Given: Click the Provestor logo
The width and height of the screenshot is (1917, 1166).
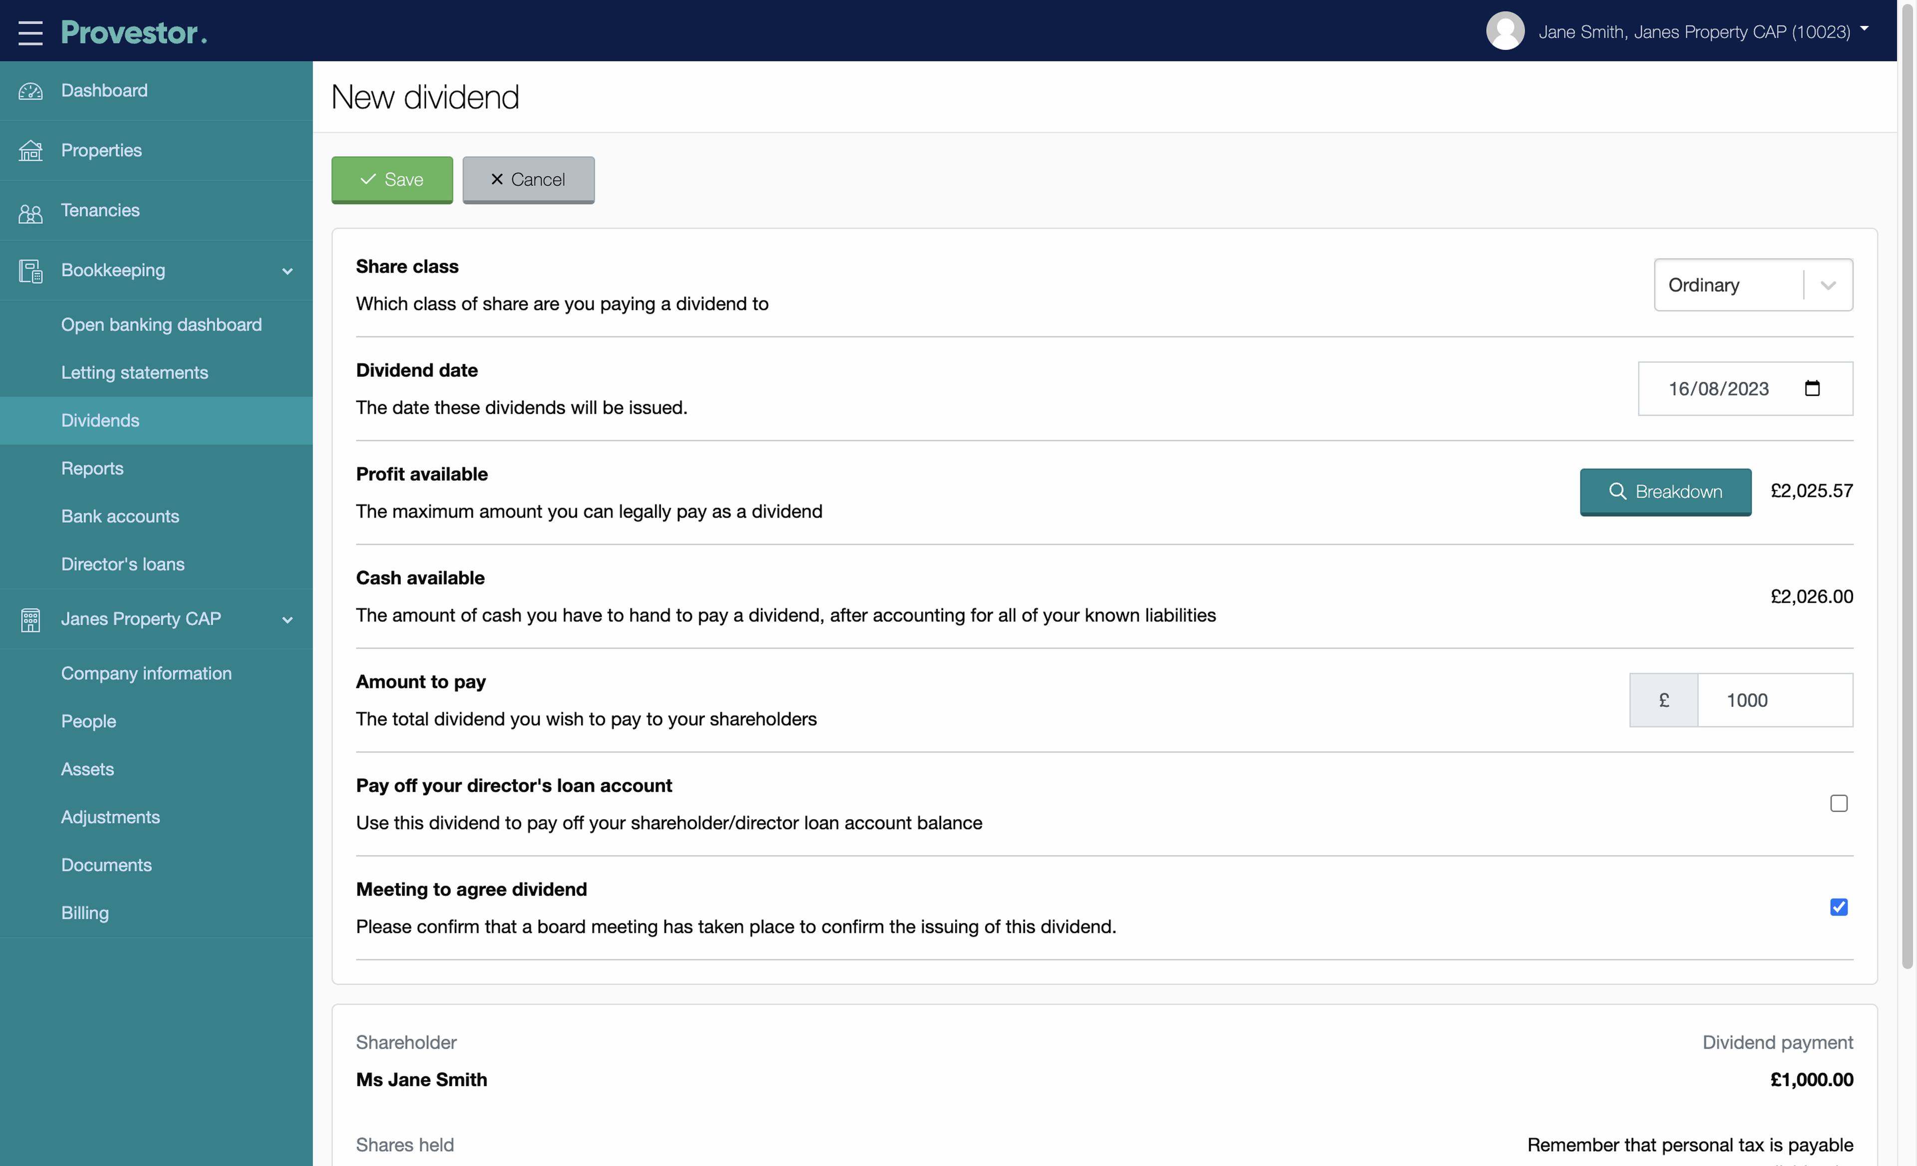Looking at the screenshot, I should tap(134, 32).
